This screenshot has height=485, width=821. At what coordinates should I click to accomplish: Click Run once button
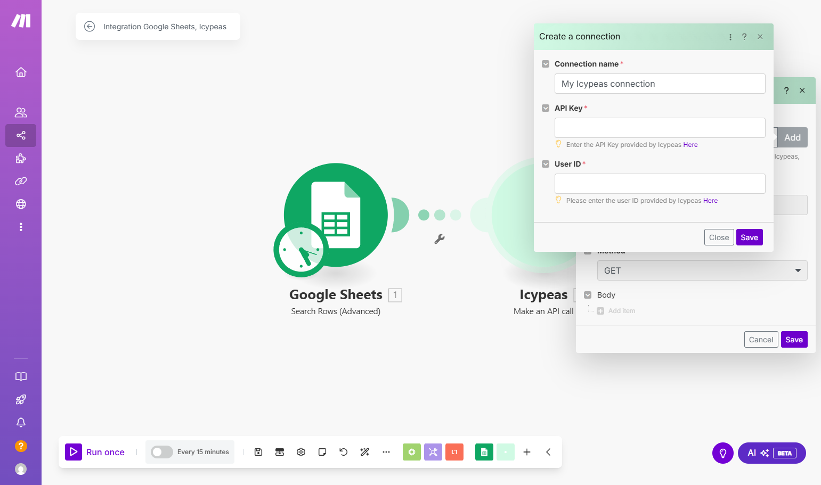(x=95, y=452)
